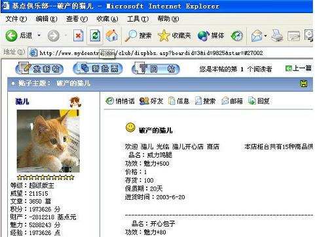Viewport: 315px width, 237px height.
Task: Expand the Forward button history dropdown
Action: [65, 35]
